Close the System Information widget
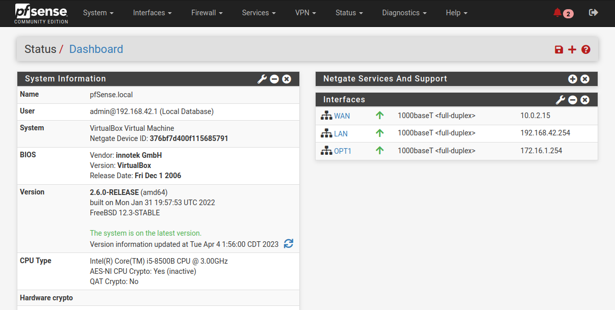This screenshot has width=615, height=310. click(287, 79)
